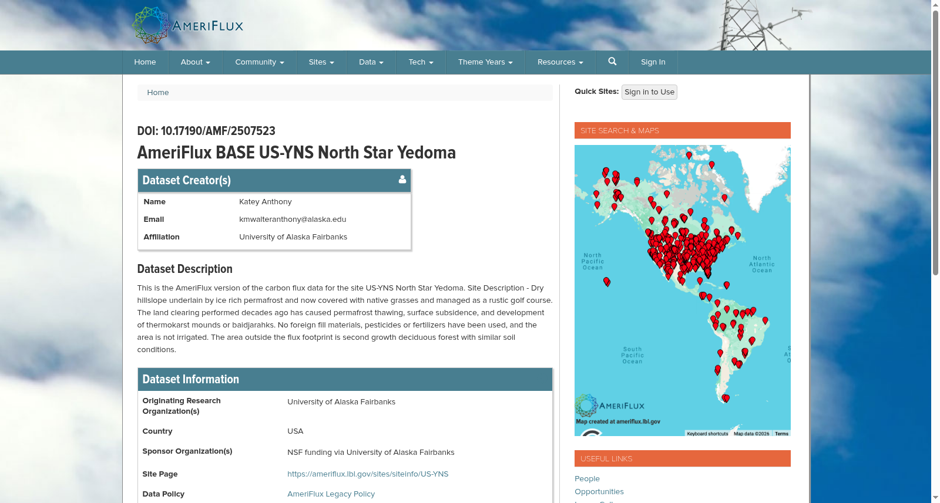Click the DOI 10.17190/AMF/2507523 heading
The width and height of the screenshot is (940, 503).
(x=206, y=131)
